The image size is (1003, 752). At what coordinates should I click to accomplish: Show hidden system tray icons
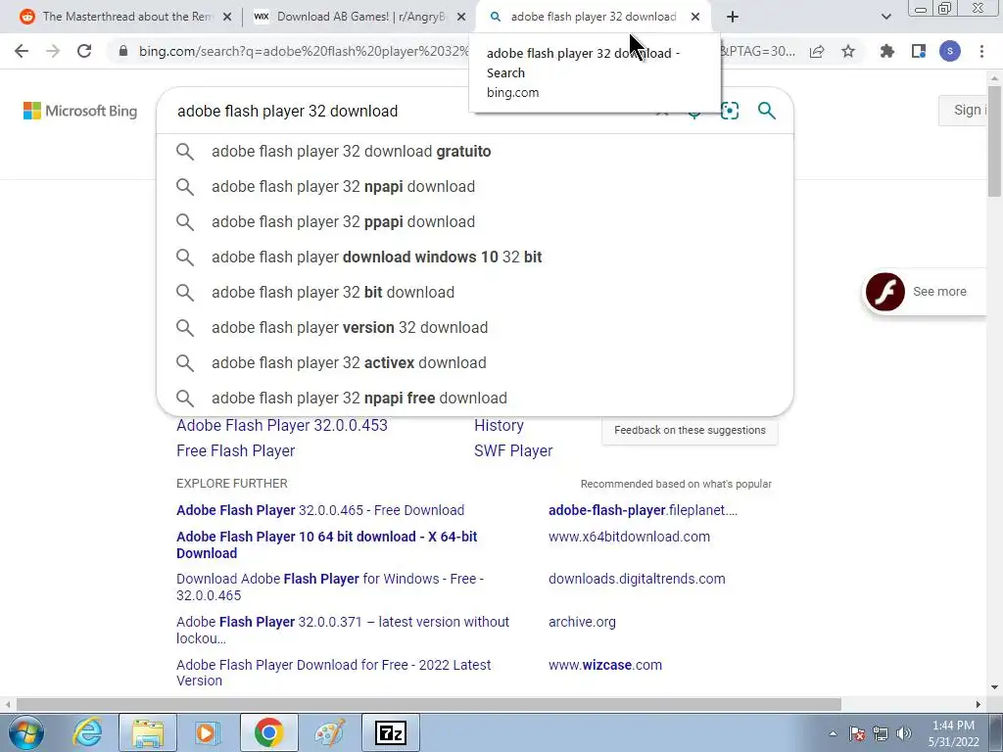[833, 733]
